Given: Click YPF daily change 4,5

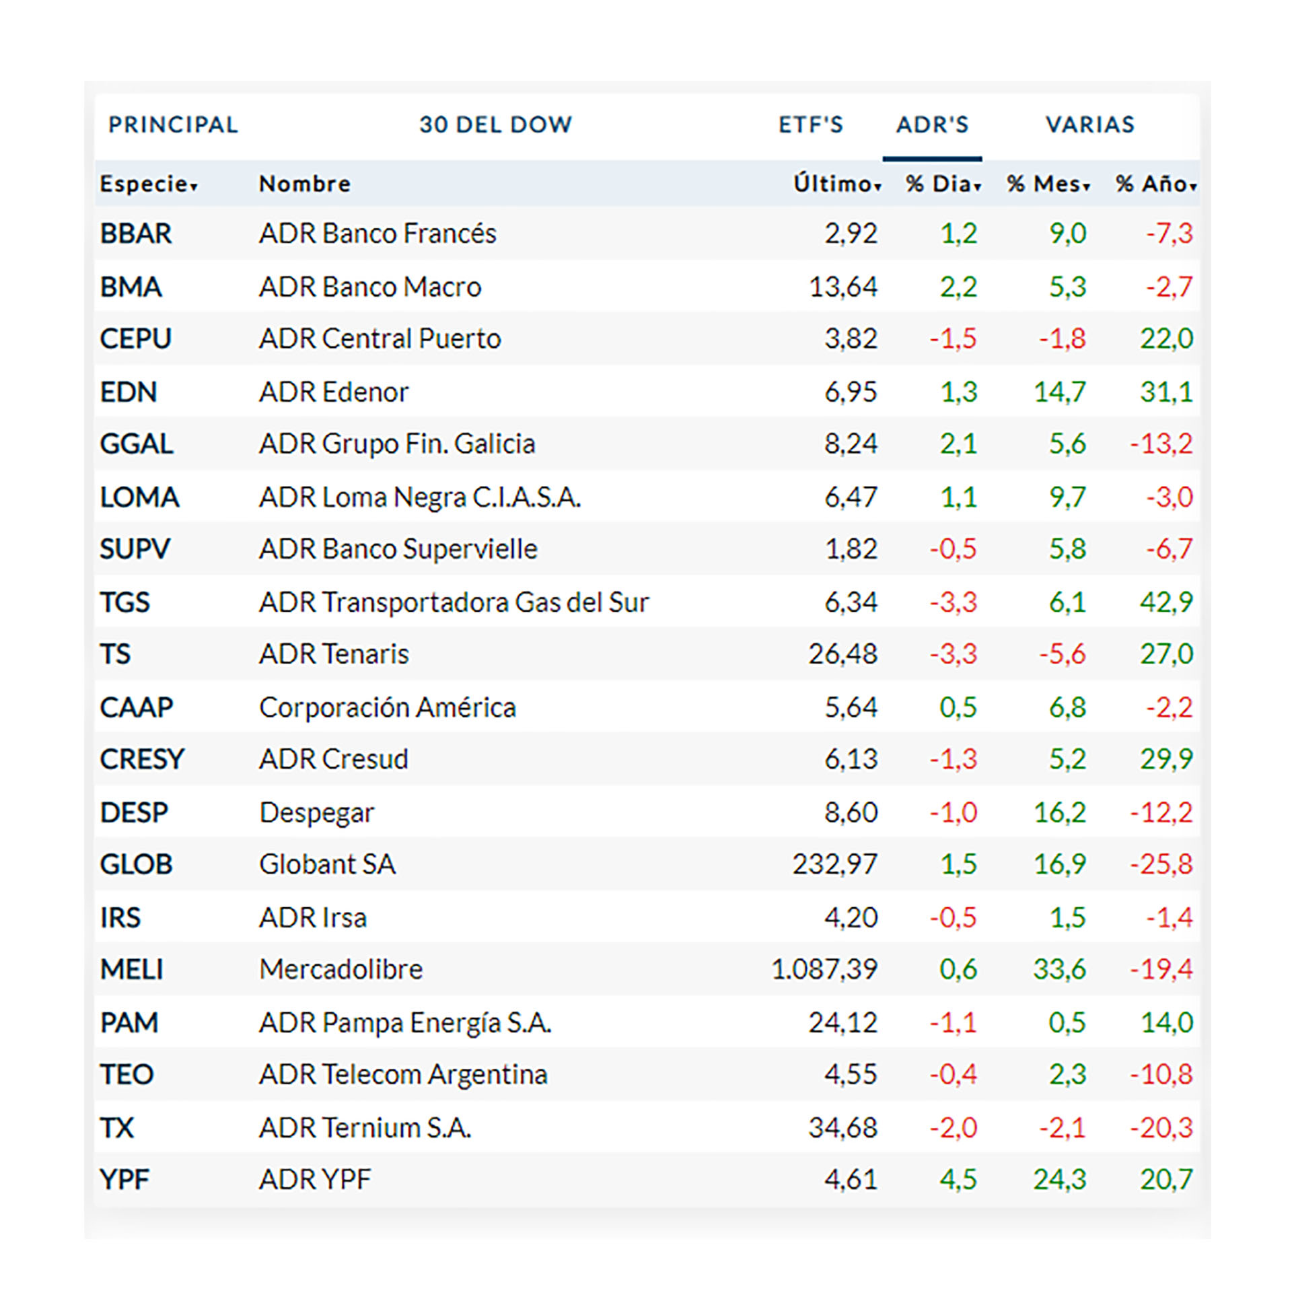Looking at the screenshot, I should pyautogui.click(x=958, y=1180).
